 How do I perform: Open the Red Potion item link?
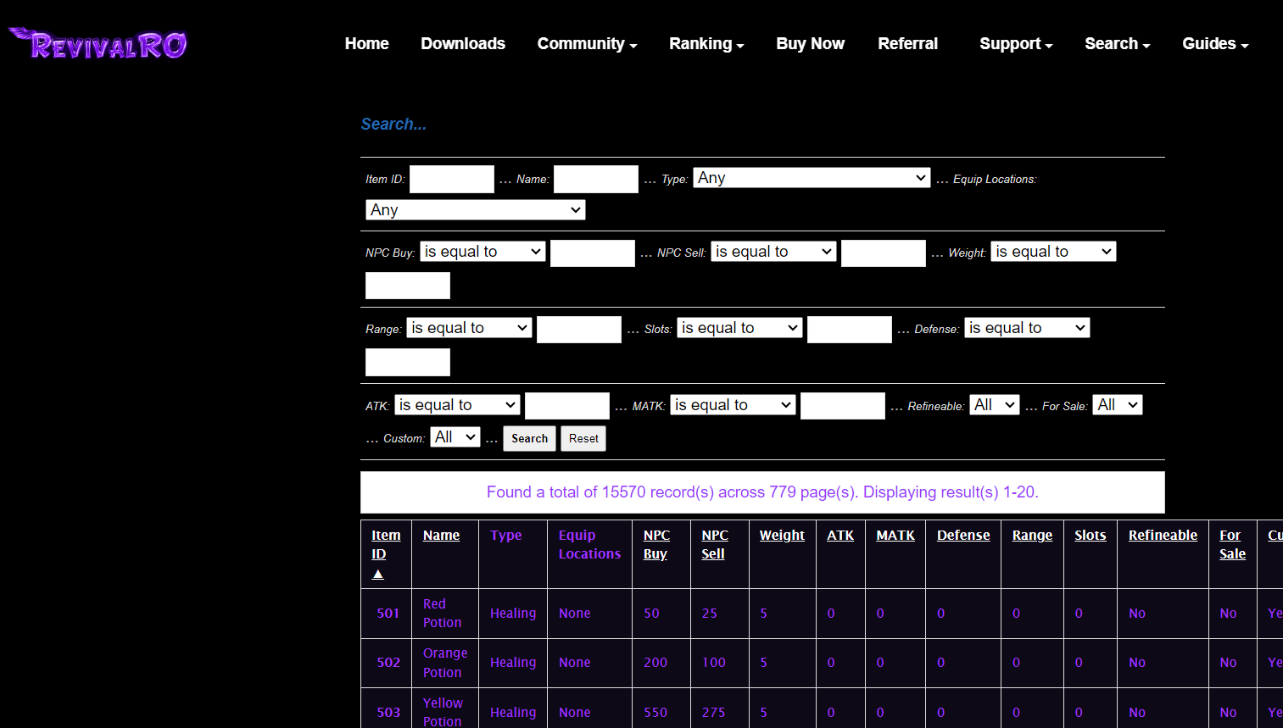(x=442, y=613)
